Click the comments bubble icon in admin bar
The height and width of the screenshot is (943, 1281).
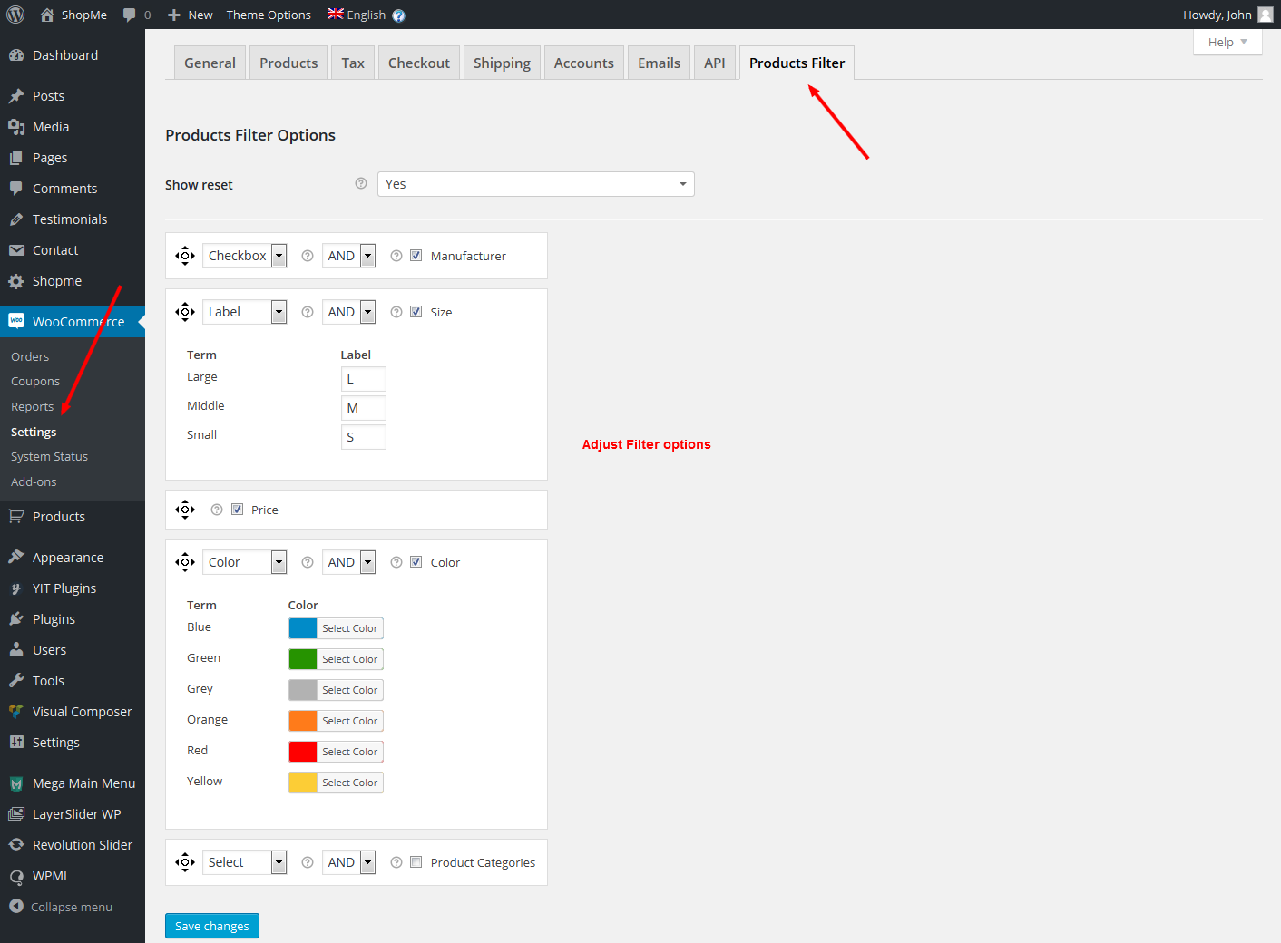pos(130,15)
